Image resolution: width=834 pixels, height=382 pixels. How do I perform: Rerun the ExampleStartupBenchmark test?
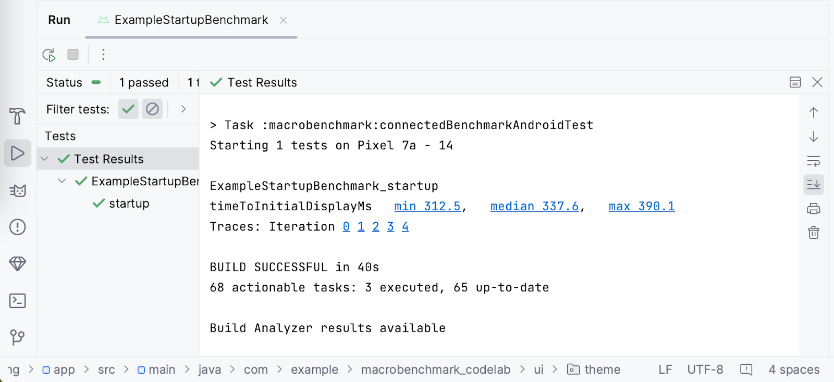[x=49, y=55]
